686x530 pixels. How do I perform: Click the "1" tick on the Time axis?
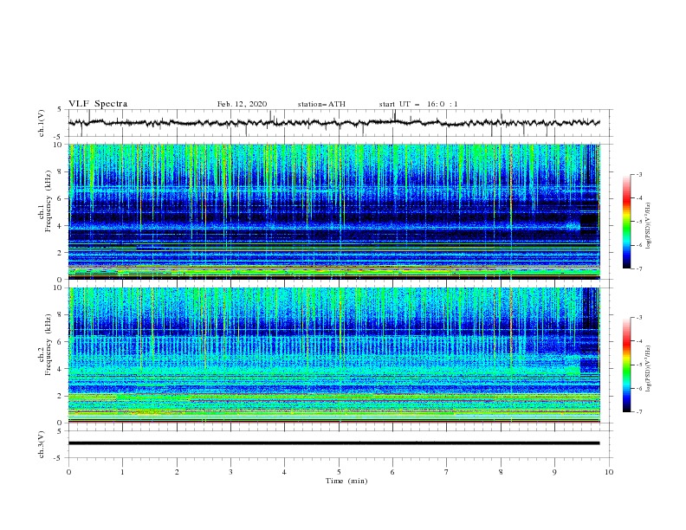pyautogui.click(x=122, y=472)
